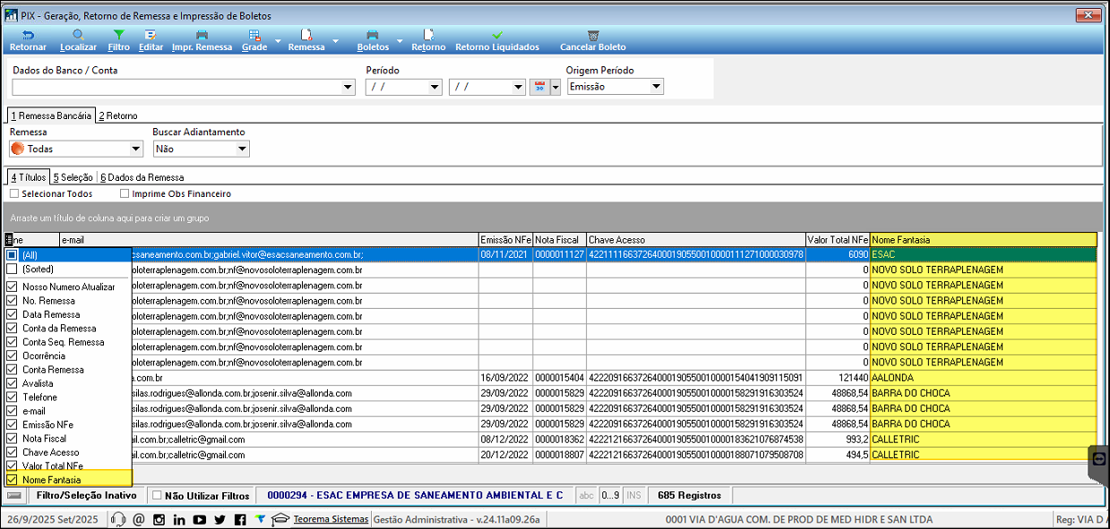This screenshot has width=1110, height=529.
Task: Toggle the Não Utilizar Filtros checkbox
Action: [157, 495]
